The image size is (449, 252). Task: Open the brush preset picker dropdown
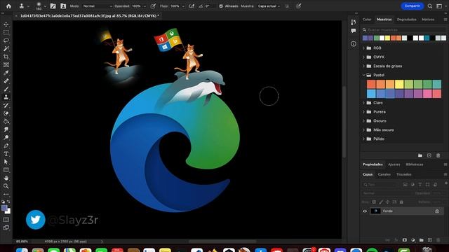point(45,6)
